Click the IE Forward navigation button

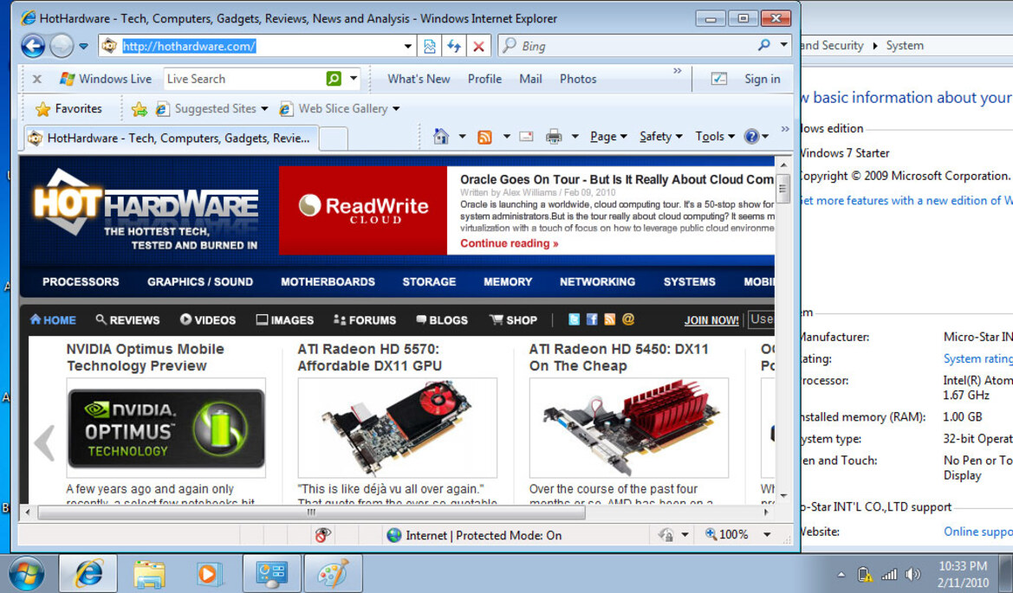tap(62, 46)
